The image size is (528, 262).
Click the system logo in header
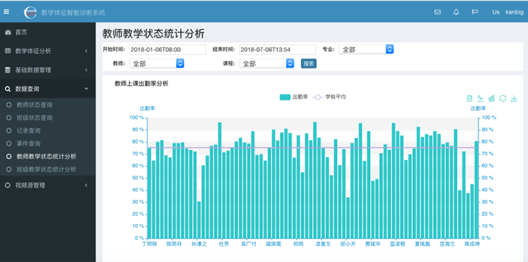(30, 12)
